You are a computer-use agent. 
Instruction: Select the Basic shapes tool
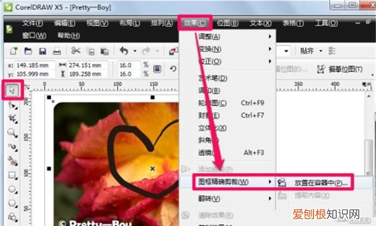(13, 217)
